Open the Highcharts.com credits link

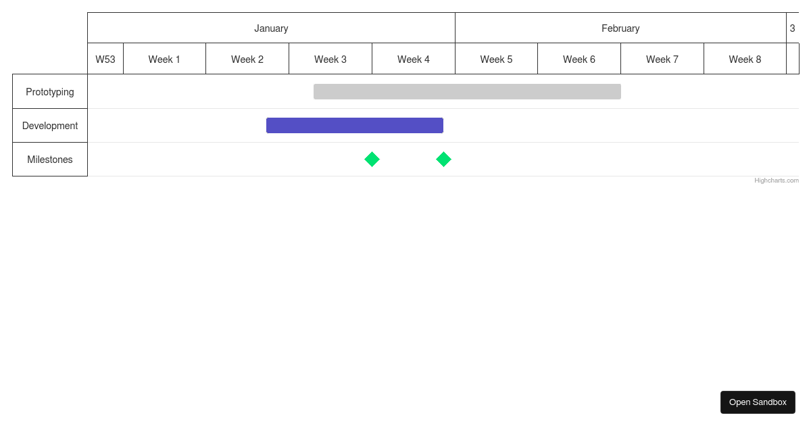776,180
